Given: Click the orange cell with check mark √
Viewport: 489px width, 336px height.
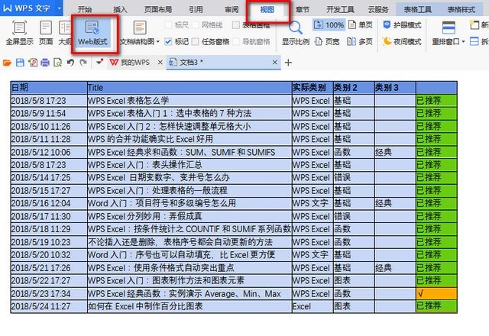Looking at the screenshot, I should [436, 293].
